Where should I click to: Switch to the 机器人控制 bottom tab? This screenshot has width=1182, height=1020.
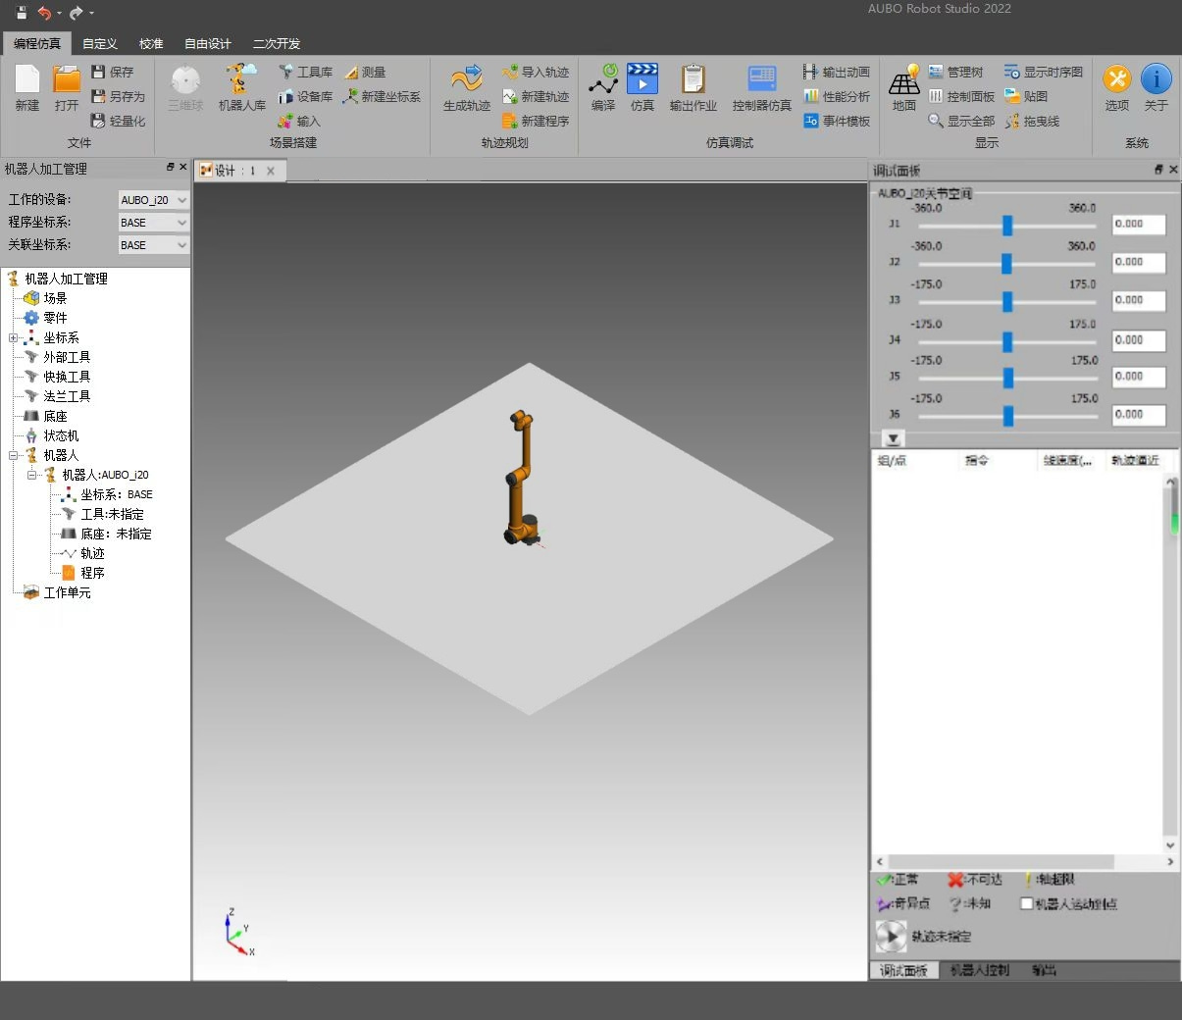[x=979, y=970]
